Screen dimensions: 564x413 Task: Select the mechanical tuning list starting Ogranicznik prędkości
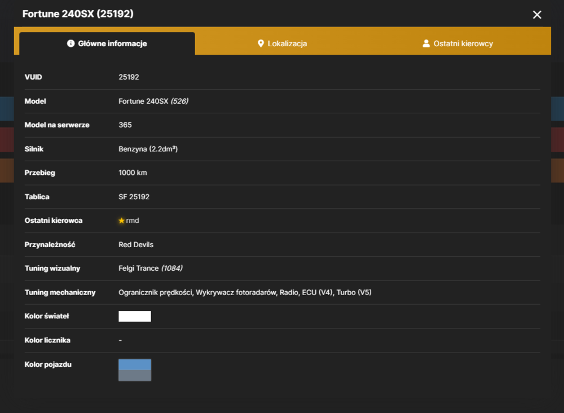click(x=245, y=292)
